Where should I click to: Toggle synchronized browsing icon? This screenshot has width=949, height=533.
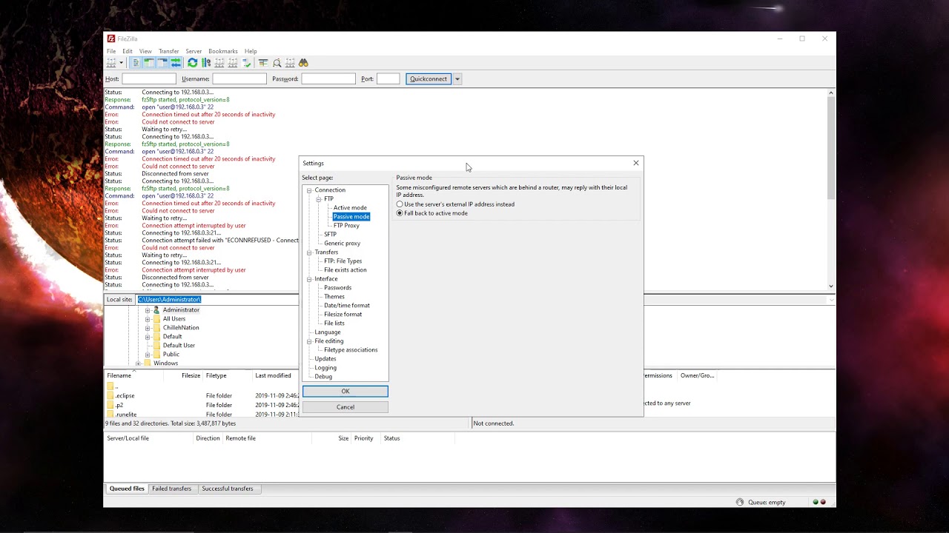click(x=290, y=63)
